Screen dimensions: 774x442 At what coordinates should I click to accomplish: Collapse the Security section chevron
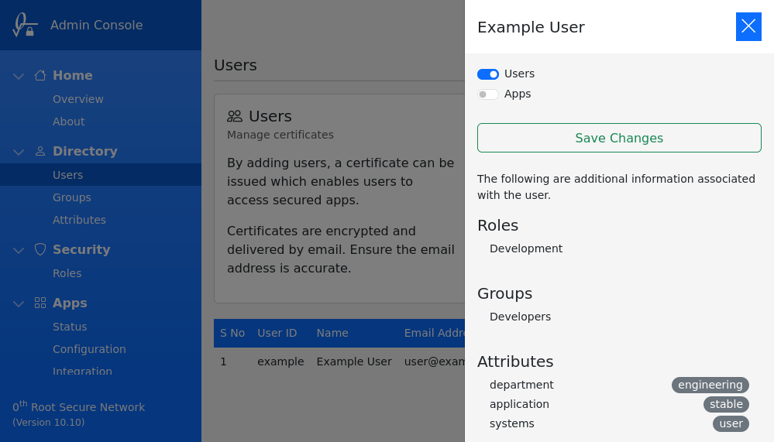click(19, 250)
